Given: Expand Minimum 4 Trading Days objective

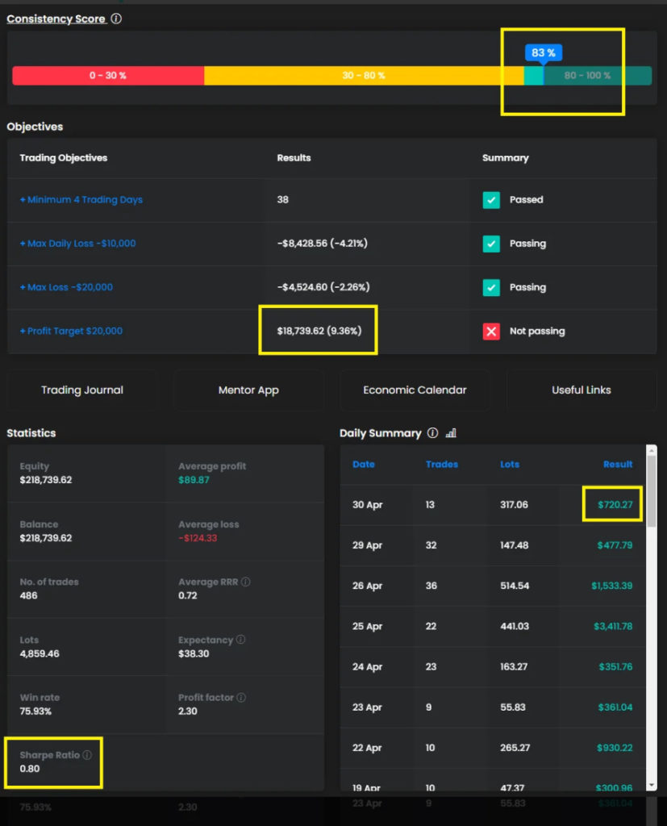Looking at the screenshot, I should [x=81, y=200].
